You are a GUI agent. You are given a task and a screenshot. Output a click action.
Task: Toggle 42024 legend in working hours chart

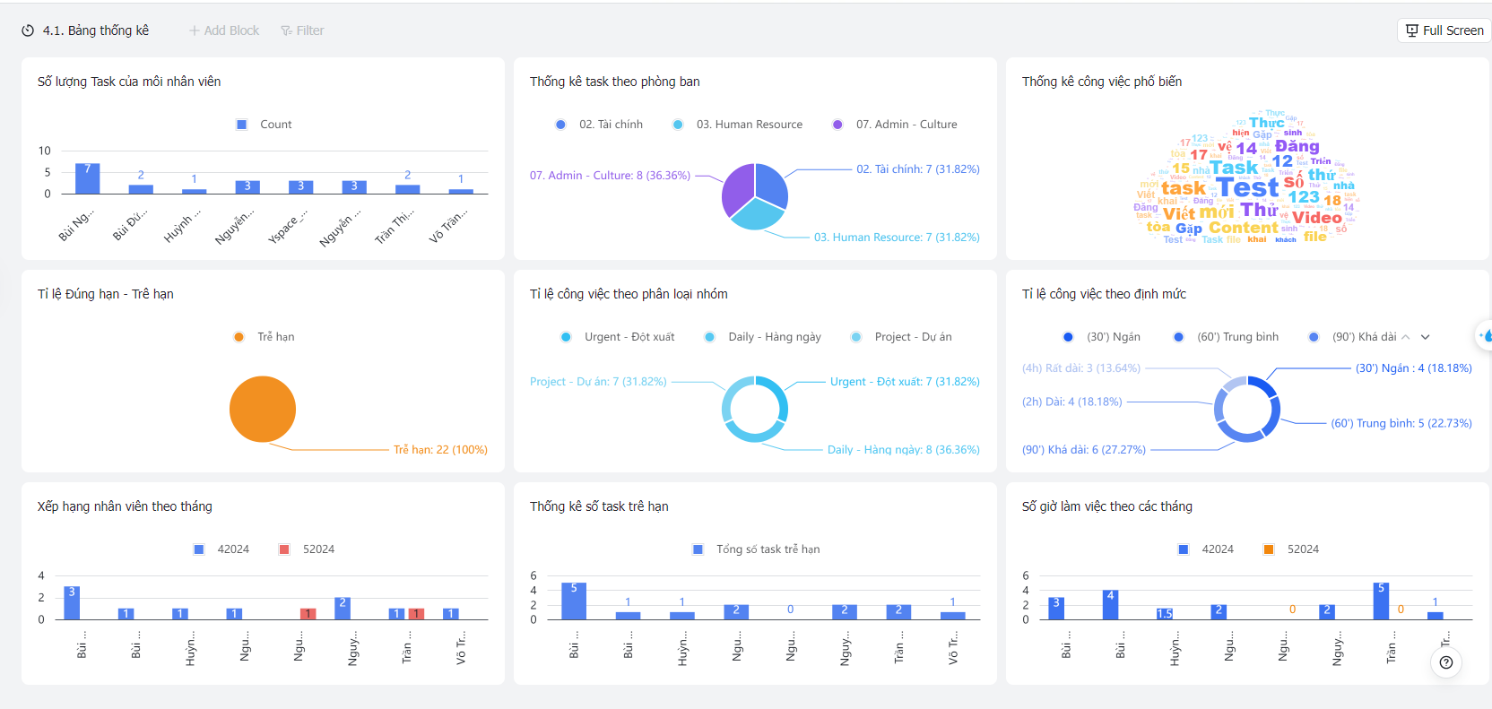(x=1206, y=549)
